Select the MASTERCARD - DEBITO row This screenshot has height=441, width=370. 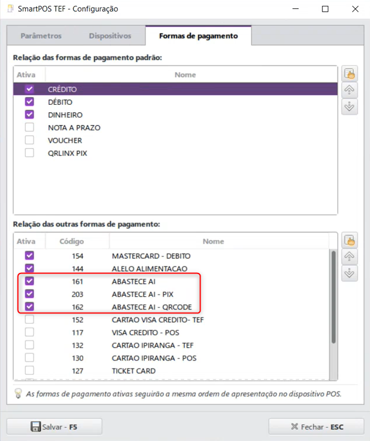point(151,256)
